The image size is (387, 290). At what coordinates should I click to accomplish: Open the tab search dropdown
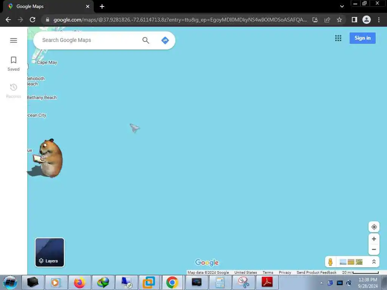[x=342, y=7]
